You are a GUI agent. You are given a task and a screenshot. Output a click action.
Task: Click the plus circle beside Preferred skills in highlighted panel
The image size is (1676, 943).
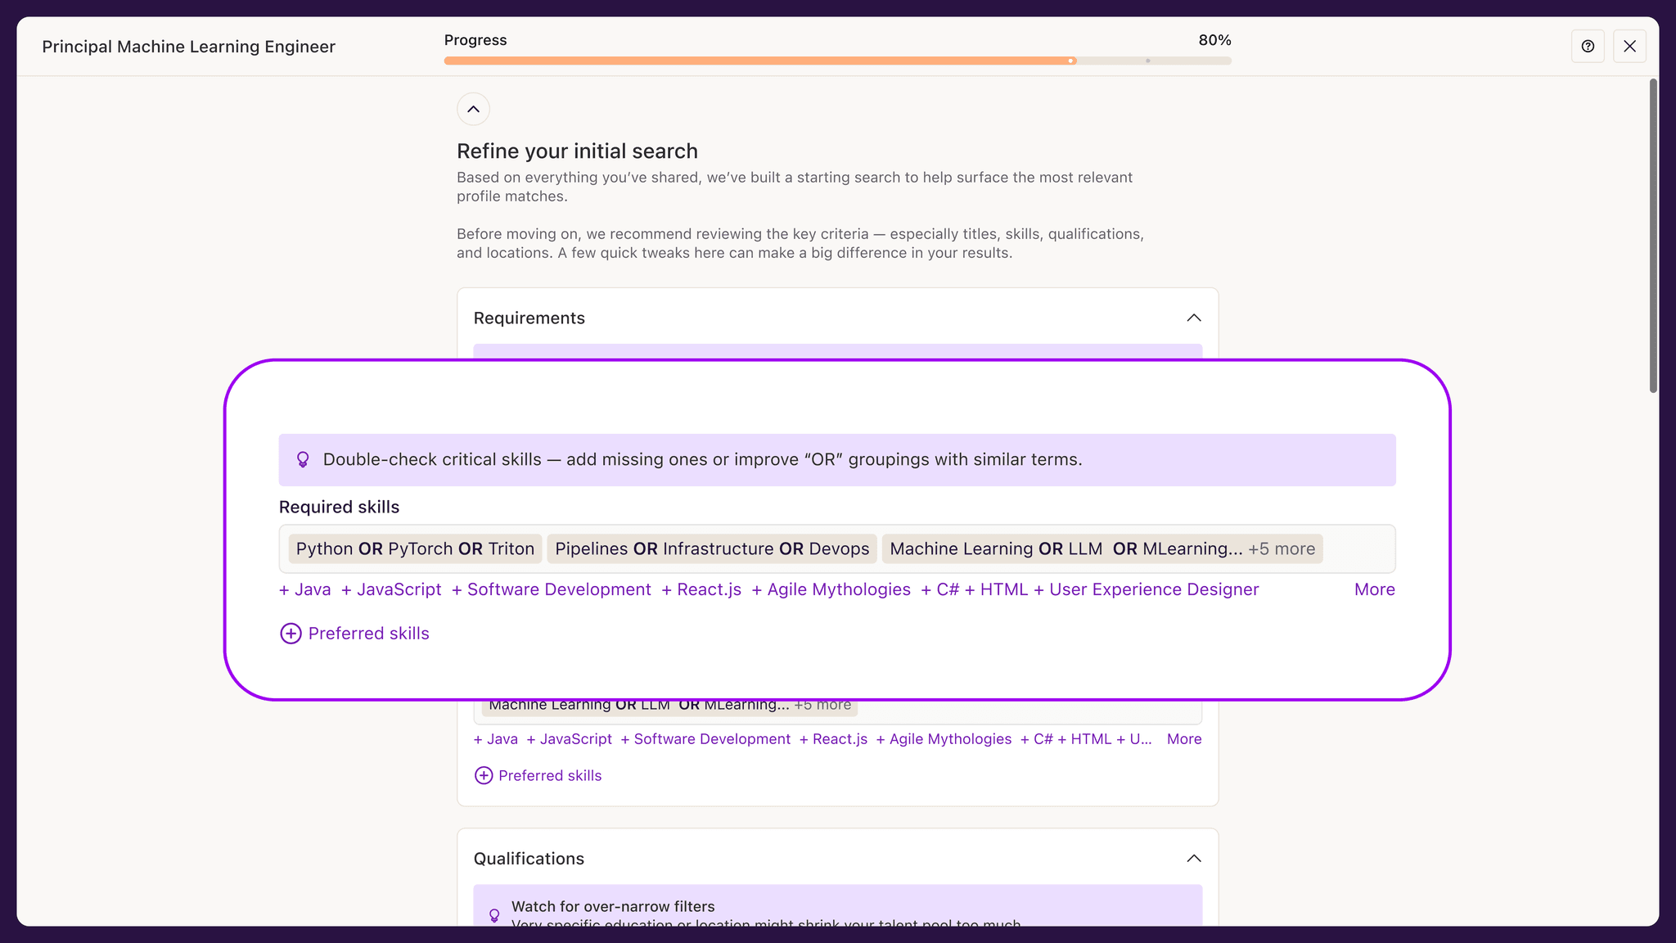291,633
